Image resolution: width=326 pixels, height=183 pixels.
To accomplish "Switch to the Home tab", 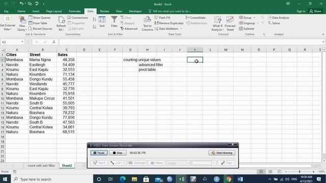I will pos(21,11).
